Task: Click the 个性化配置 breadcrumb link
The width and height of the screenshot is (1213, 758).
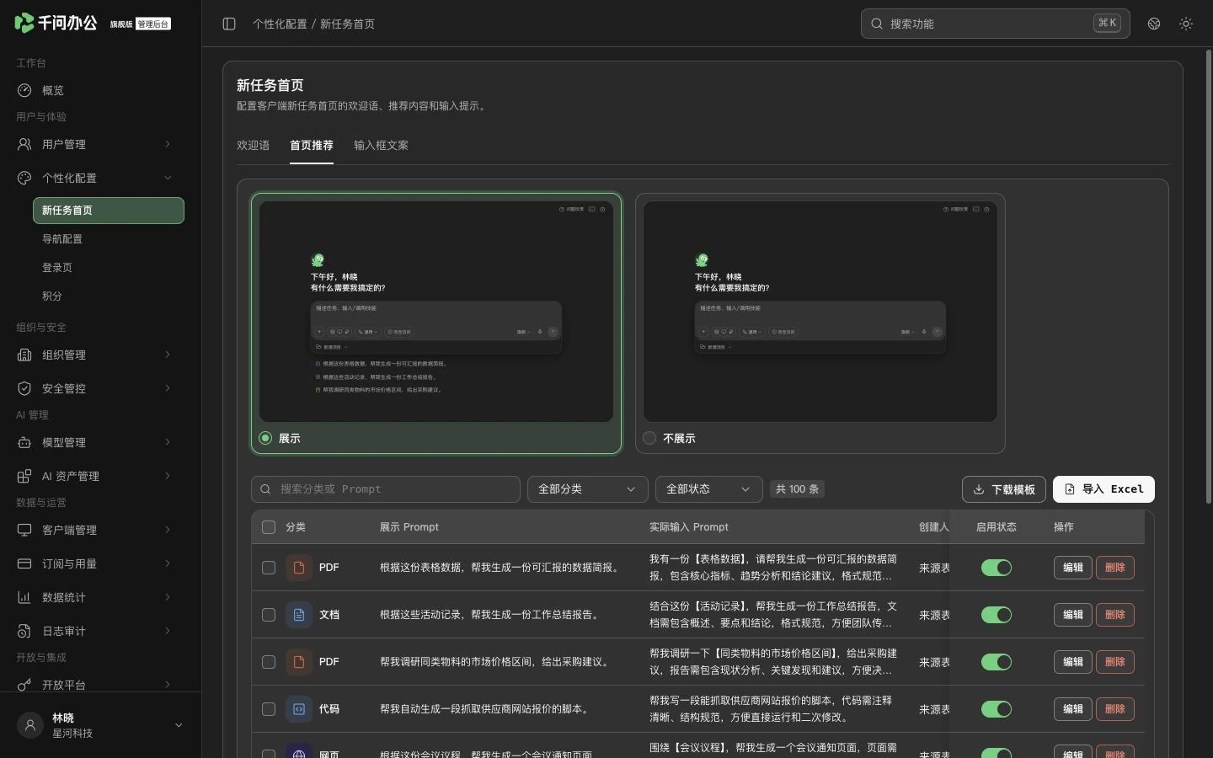Action: [280, 24]
